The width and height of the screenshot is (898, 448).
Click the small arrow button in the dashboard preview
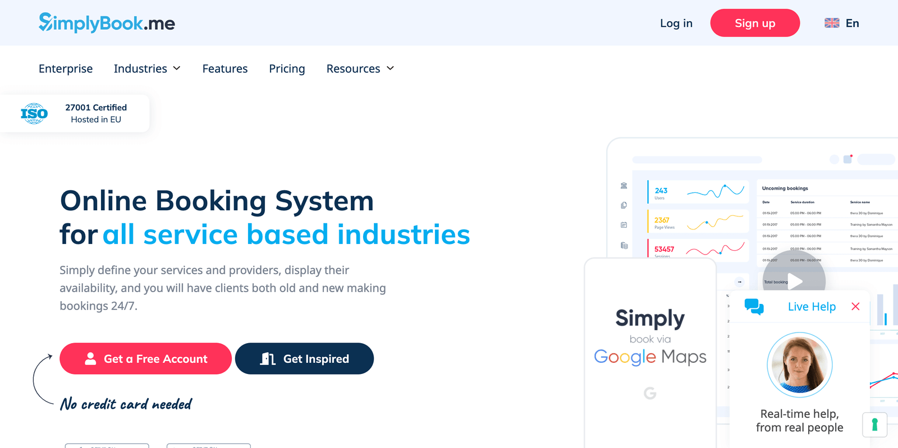click(740, 282)
